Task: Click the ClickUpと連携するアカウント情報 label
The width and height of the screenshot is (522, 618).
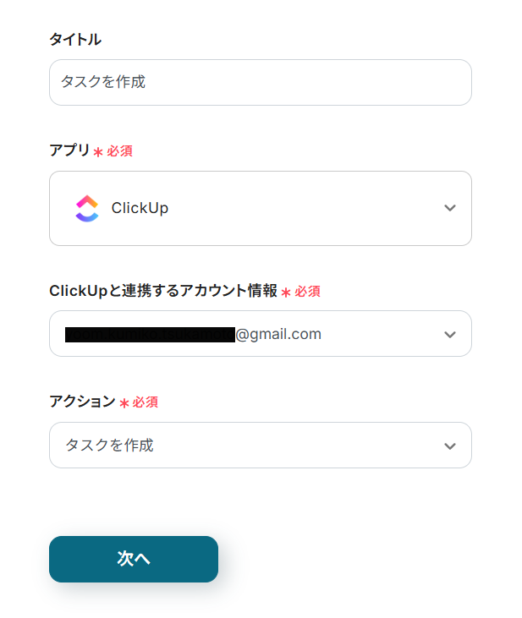Action: pyautogui.click(x=162, y=291)
